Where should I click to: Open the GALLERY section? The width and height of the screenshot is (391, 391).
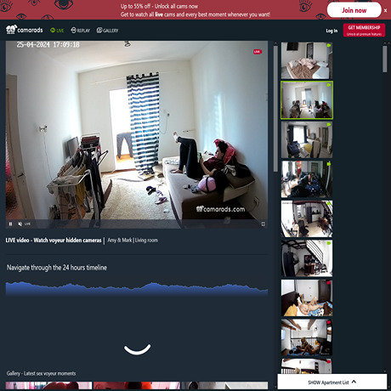click(107, 31)
